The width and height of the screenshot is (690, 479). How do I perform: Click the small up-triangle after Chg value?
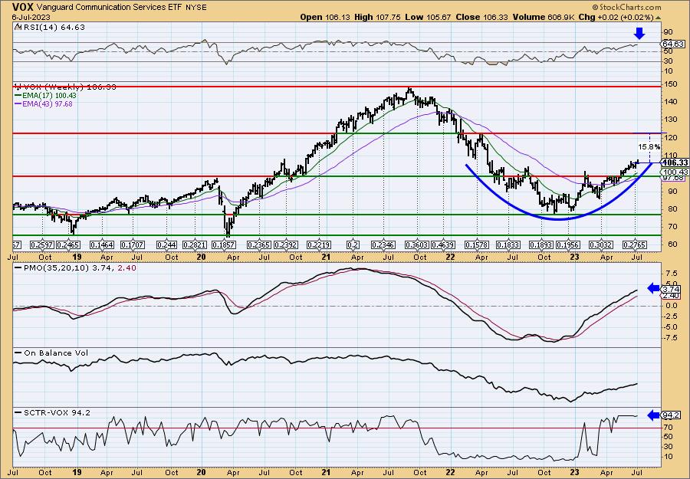tap(659, 18)
